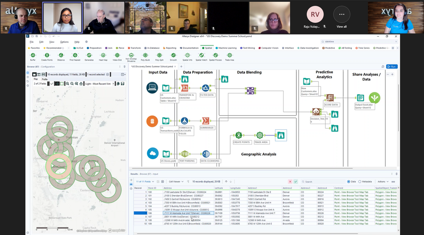Screen dimensions: 424x235
Task: Open the Actions dropdown in Results
Action: 383,182
